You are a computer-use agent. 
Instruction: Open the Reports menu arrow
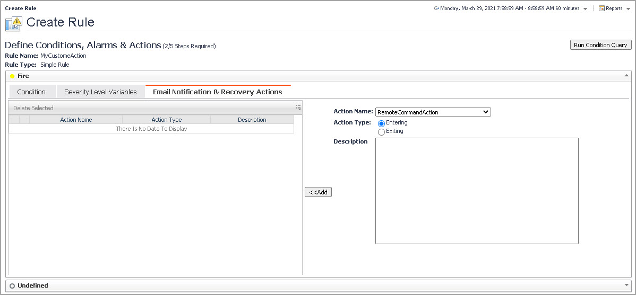[628, 9]
